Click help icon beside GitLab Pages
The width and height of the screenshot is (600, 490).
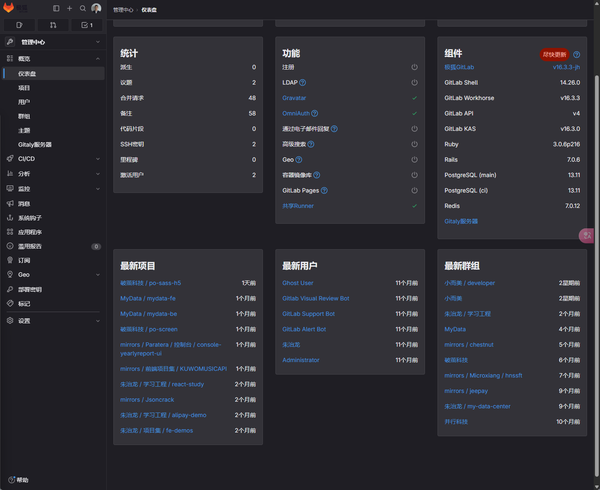coord(324,190)
